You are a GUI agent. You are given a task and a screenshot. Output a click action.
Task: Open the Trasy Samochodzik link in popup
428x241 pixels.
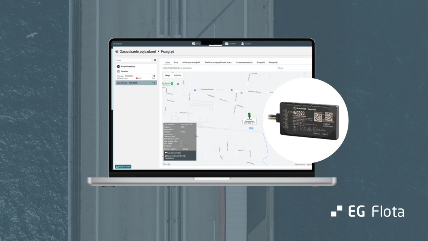[173, 153]
